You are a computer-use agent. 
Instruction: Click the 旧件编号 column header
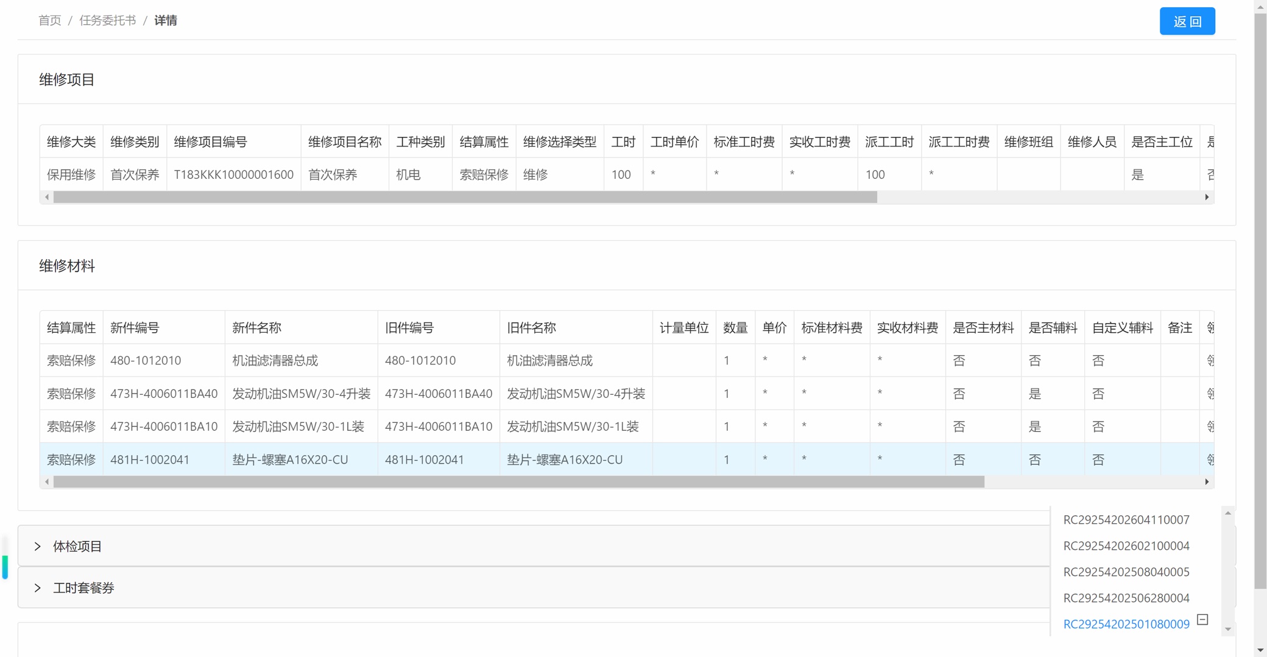[x=439, y=328]
